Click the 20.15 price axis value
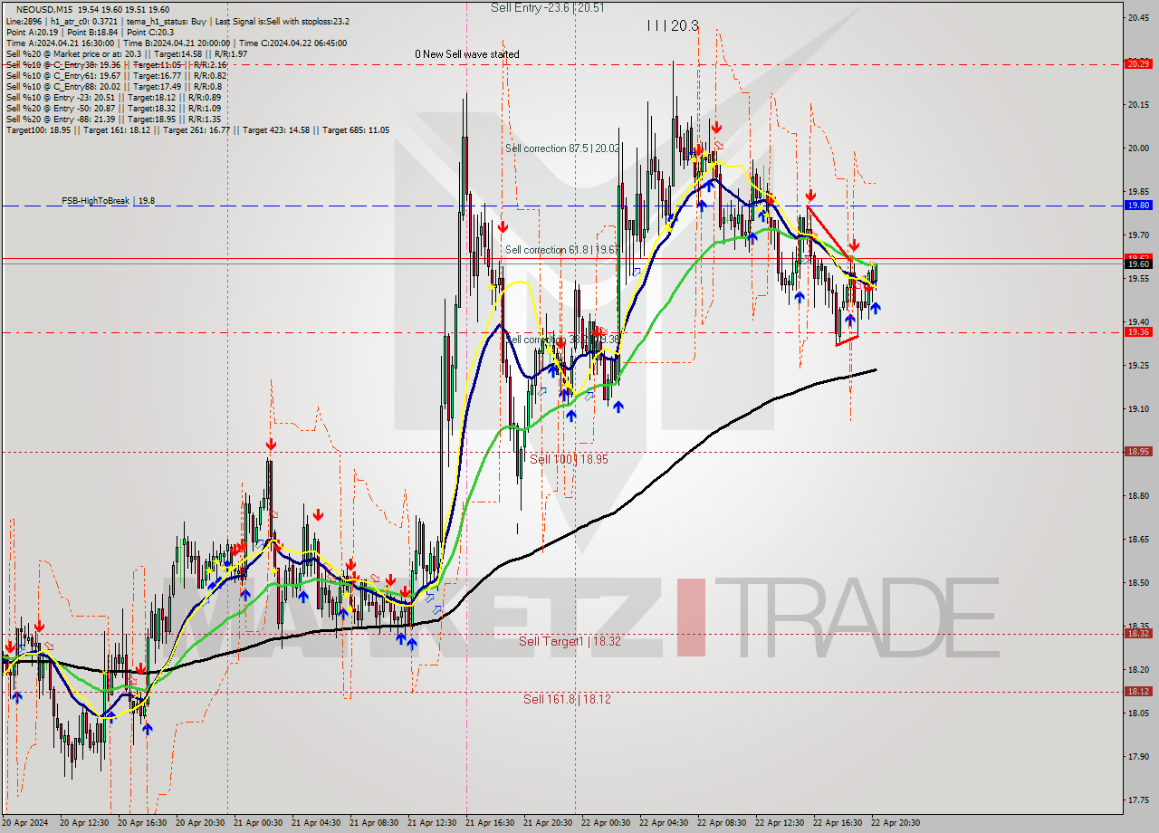 [1137, 104]
